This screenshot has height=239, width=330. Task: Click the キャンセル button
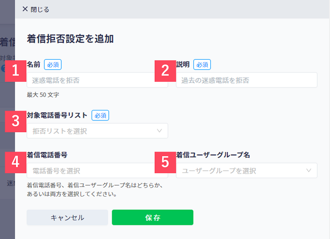coord(67,217)
